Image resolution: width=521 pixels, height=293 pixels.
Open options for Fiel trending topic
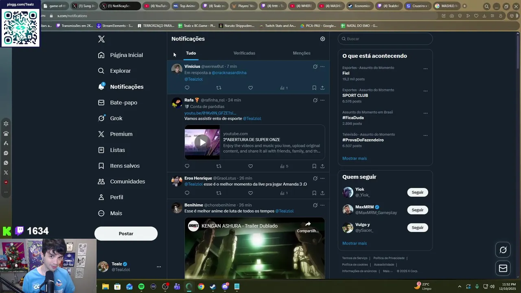[425, 69]
